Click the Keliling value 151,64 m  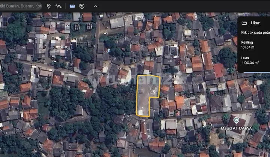point(248,48)
